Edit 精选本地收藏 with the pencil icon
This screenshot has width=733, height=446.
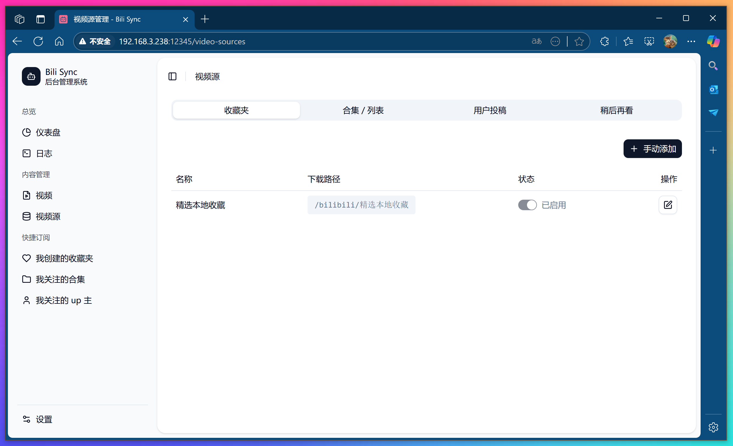tap(668, 205)
